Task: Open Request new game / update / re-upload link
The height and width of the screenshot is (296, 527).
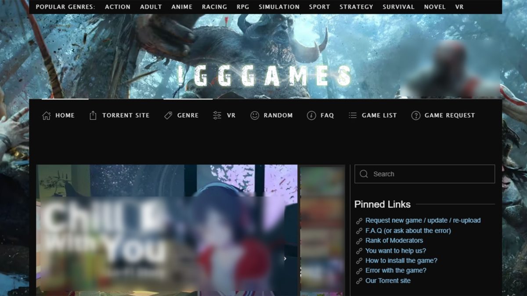Action: (423, 221)
